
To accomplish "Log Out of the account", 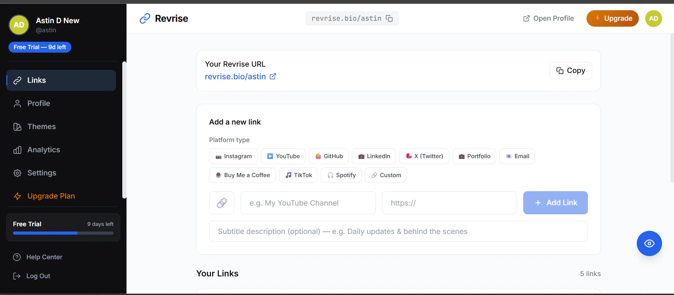I will (32, 276).
